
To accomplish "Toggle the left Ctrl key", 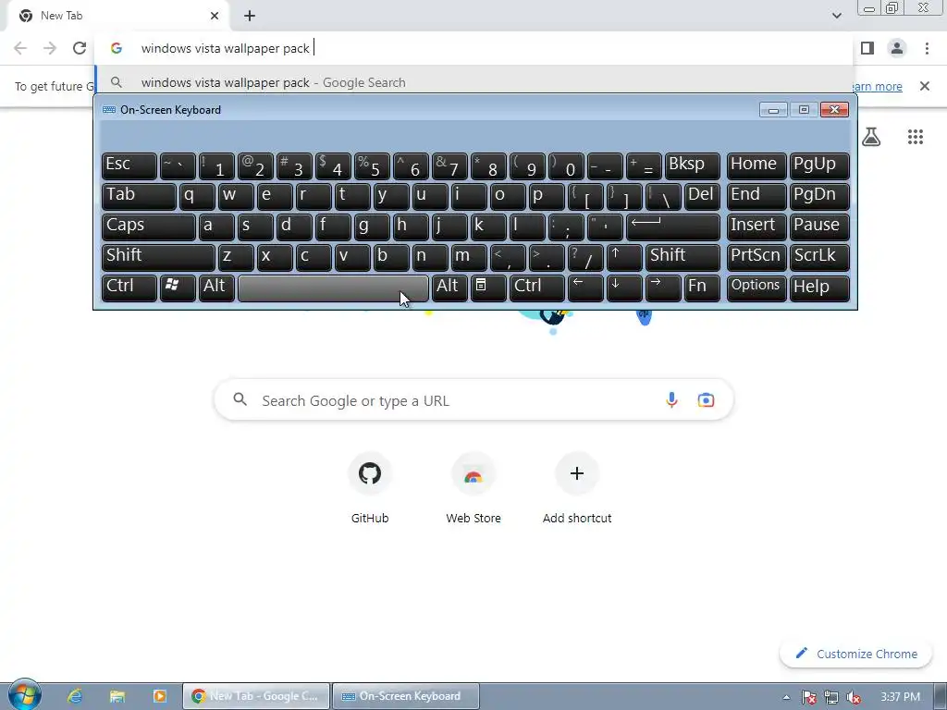I will click(129, 288).
